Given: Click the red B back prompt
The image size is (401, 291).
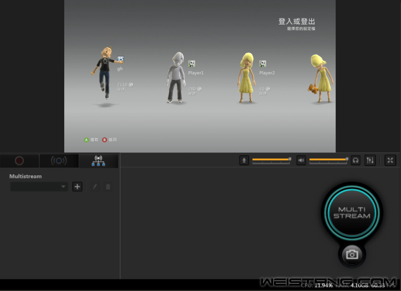Looking at the screenshot, I should [110, 140].
